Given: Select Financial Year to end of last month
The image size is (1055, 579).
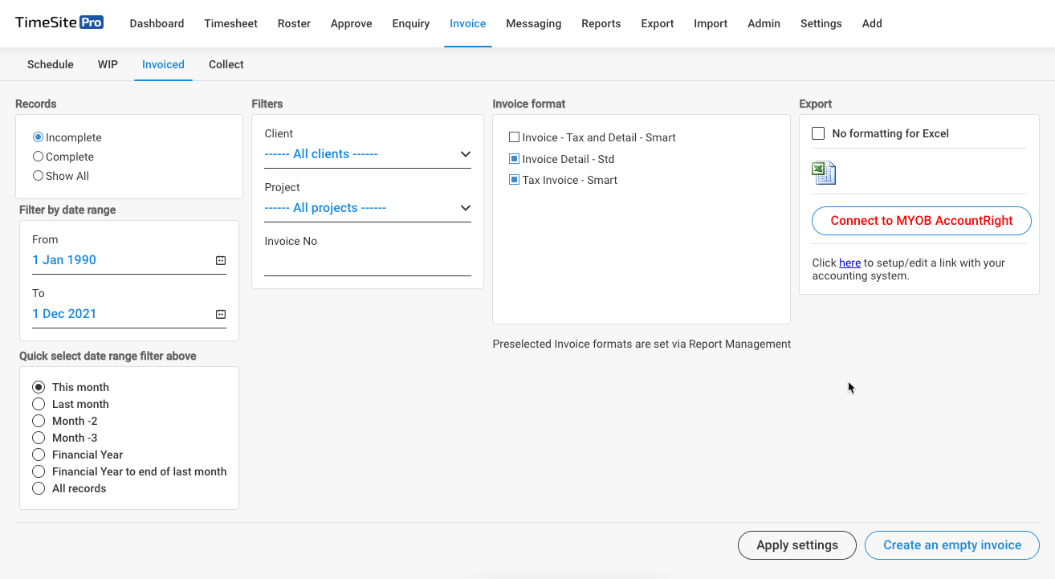Looking at the screenshot, I should click(x=39, y=471).
